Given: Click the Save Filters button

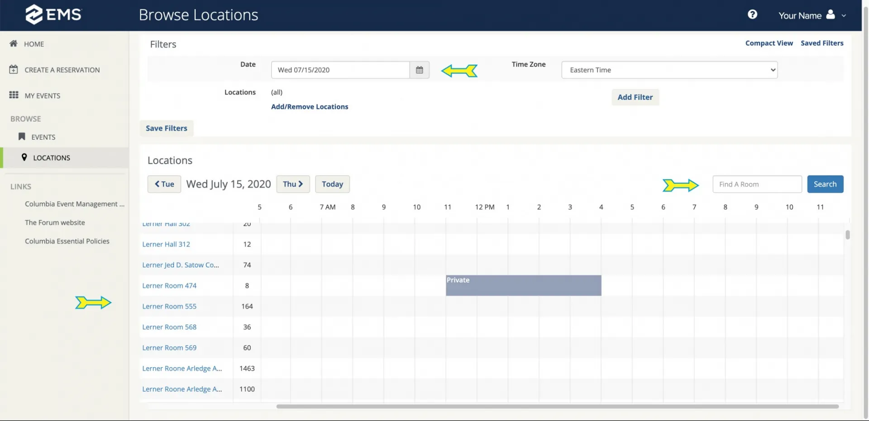Looking at the screenshot, I should [x=167, y=128].
